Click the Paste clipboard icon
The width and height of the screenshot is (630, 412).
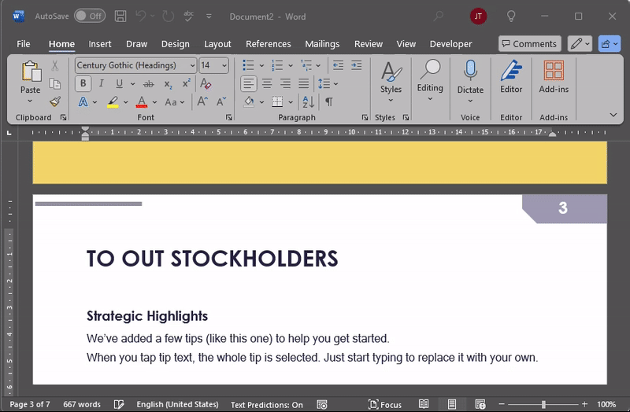(x=31, y=72)
